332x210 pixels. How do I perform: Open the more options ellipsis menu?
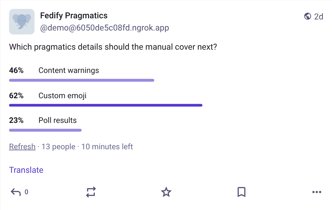(316, 192)
